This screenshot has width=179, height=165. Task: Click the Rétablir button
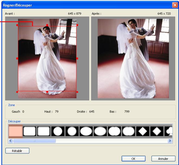(x=17, y=151)
